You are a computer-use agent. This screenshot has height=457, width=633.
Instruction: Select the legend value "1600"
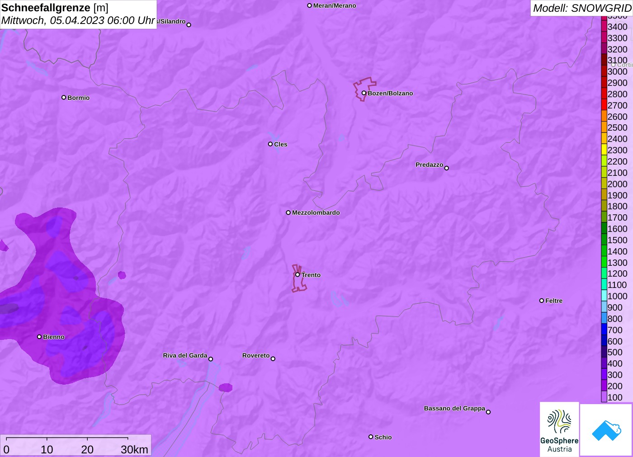617,229
